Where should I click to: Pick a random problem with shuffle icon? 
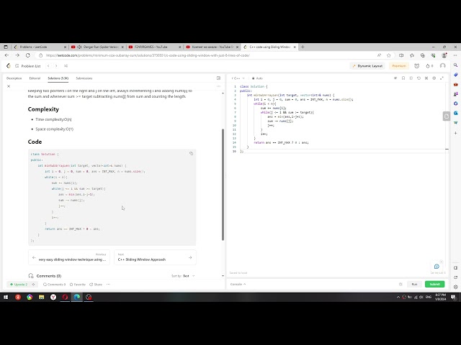point(66,66)
